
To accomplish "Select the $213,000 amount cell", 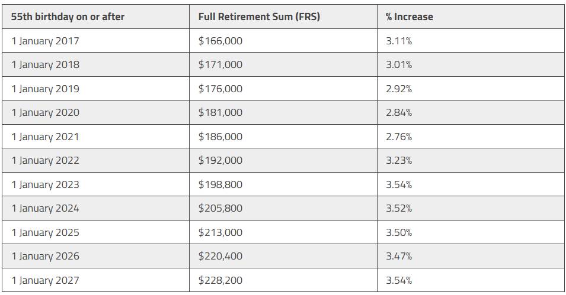I will pyautogui.click(x=220, y=232).
